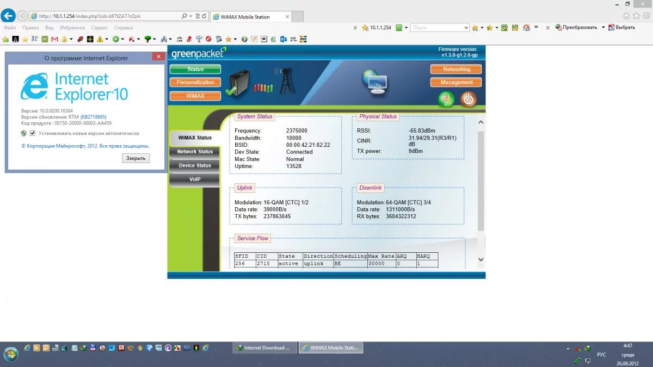Open Windows Start orb on taskbar
The height and width of the screenshot is (367, 653).
[10, 354]
